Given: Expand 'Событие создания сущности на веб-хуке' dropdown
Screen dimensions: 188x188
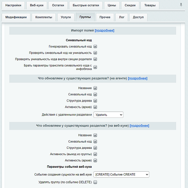Looking at the screenshot, I should (x=121, y=175).
